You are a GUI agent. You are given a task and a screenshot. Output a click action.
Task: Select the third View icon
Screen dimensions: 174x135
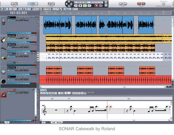pyautogui.click(x=37, y=4)
